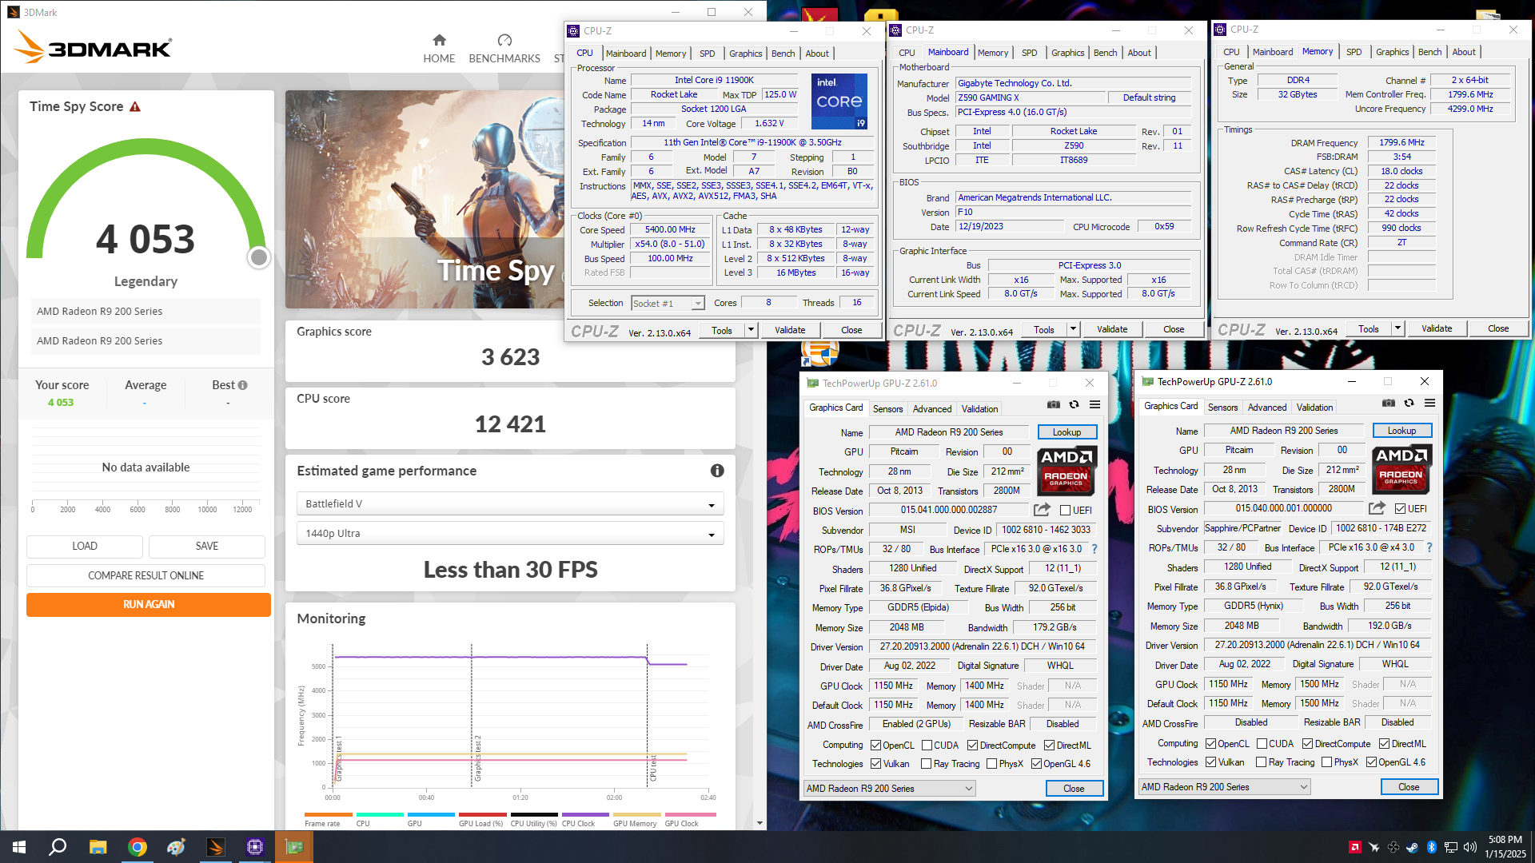Viewport: 1535px width, 863px height.
Task: Open Google Chrome from taskbar
Action: 138,847
